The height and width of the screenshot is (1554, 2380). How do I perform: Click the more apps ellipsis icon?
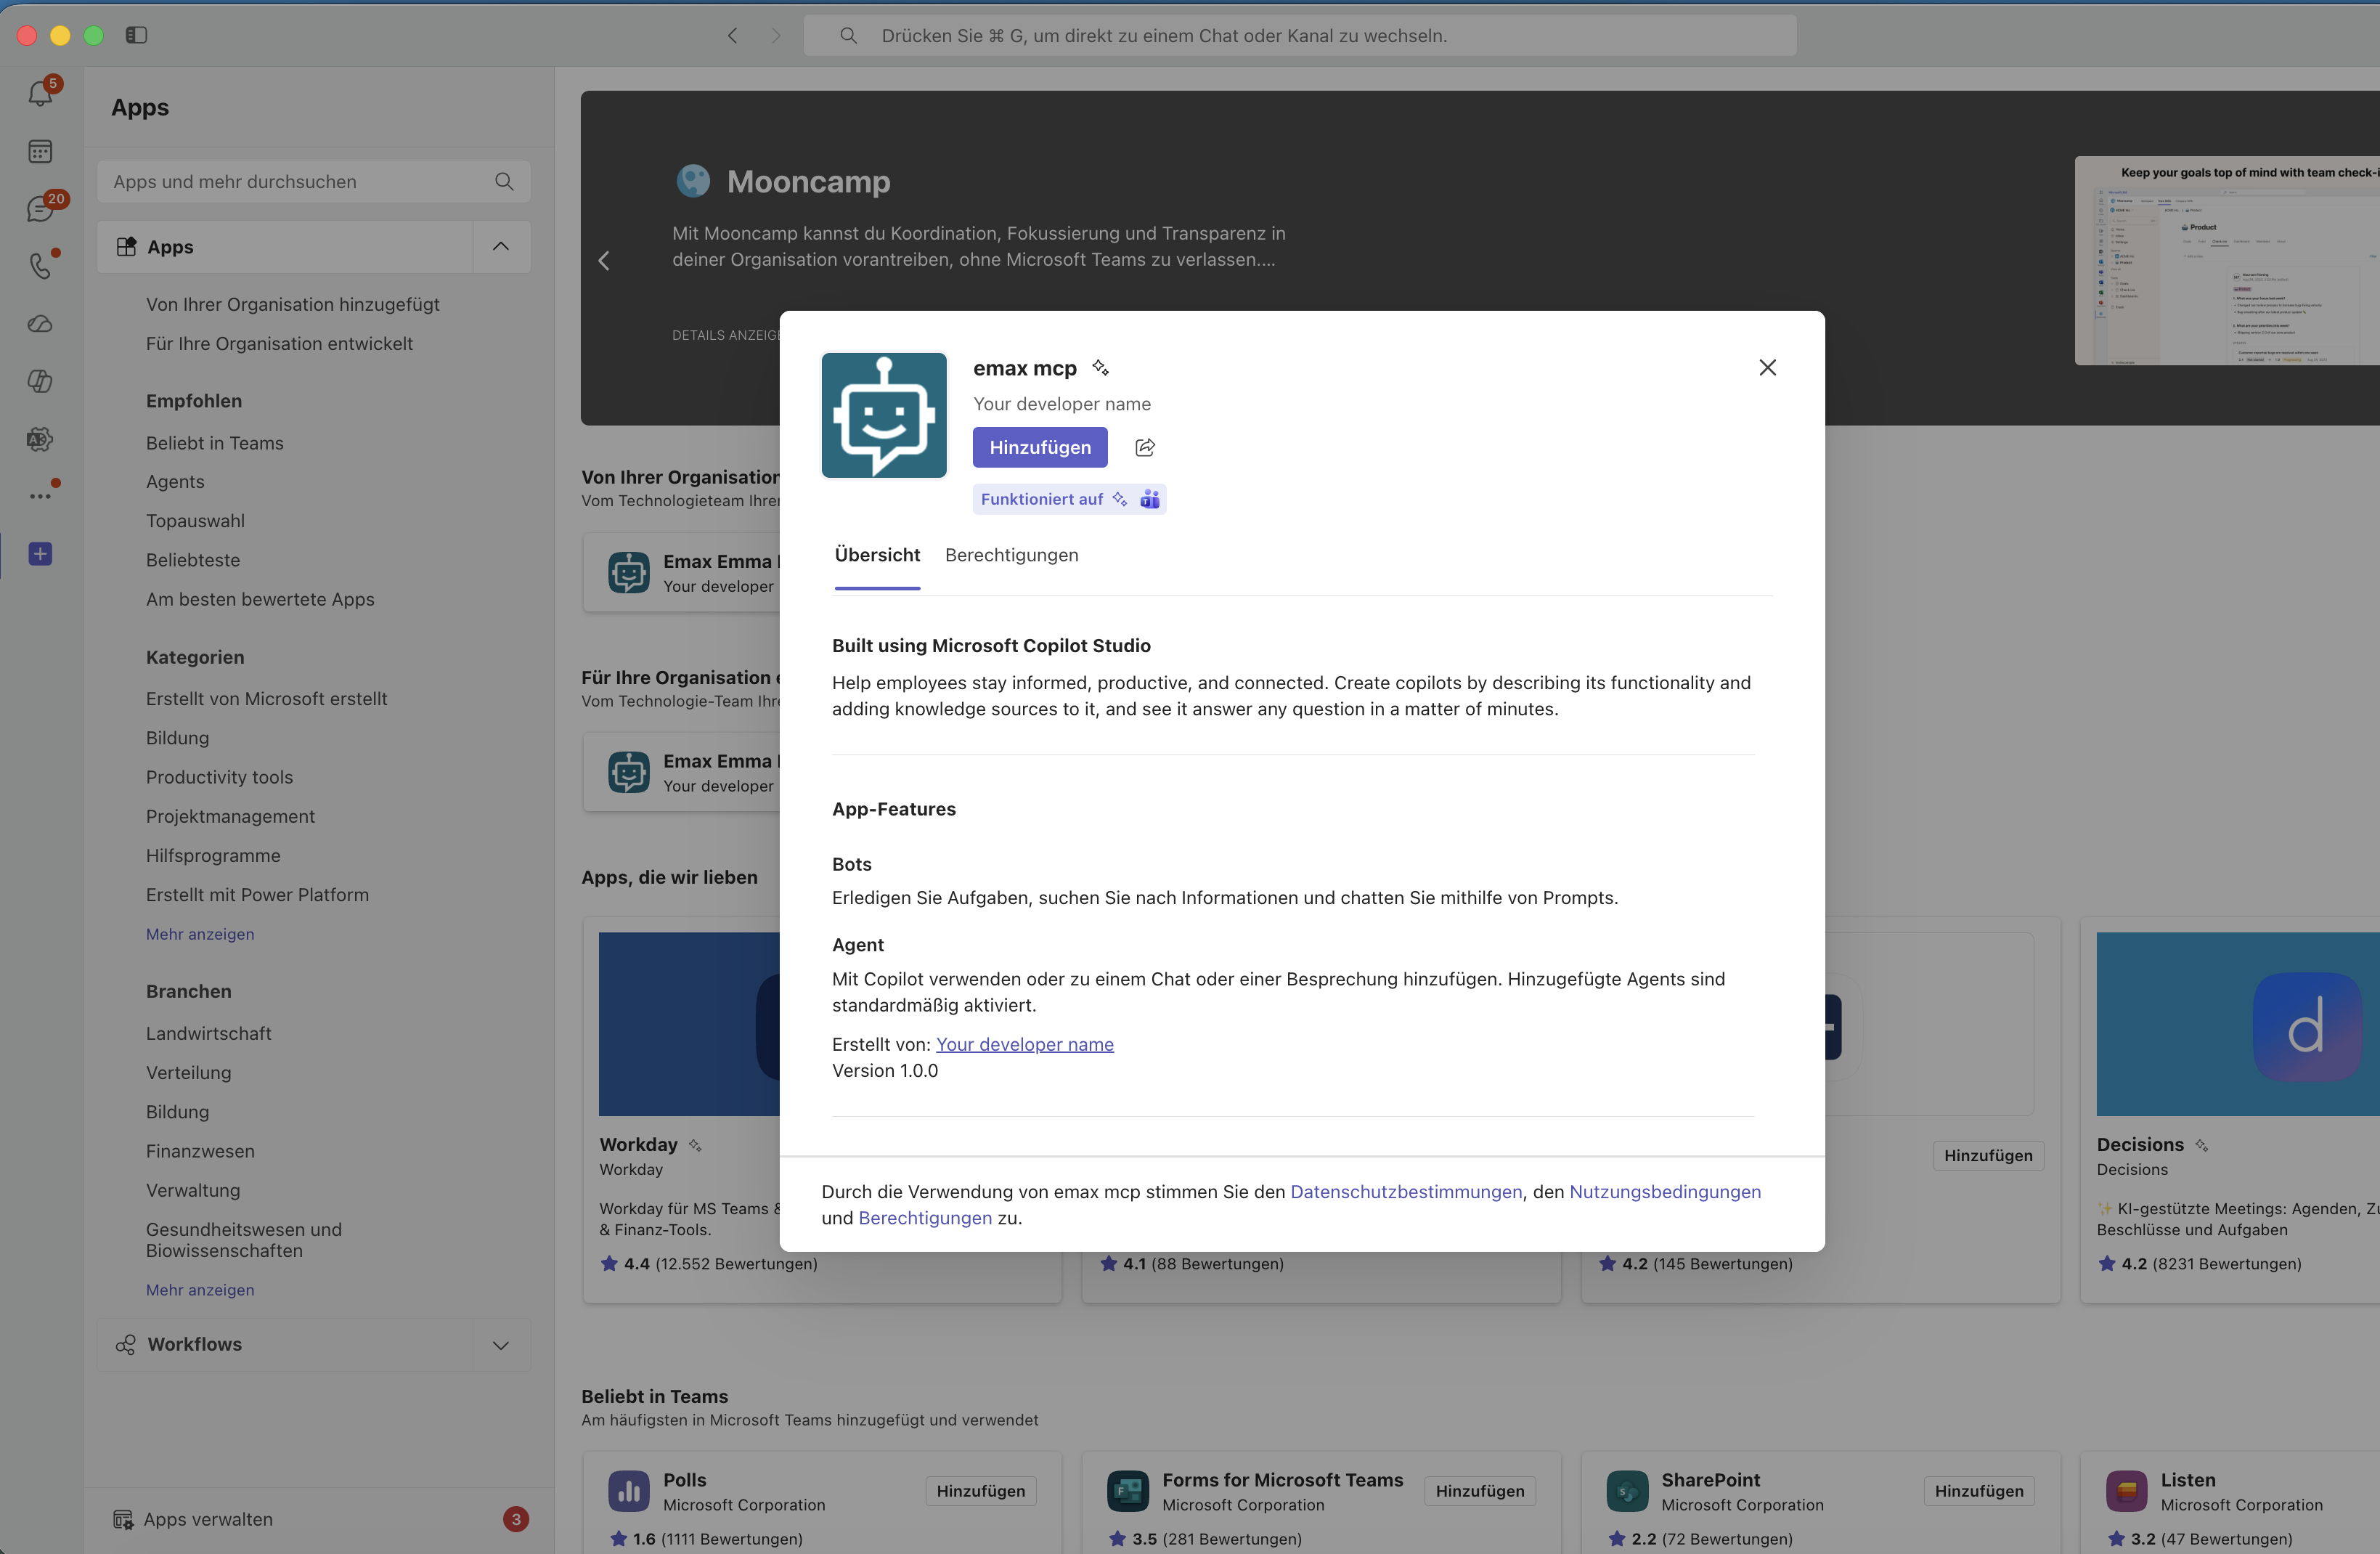[40, 495]
